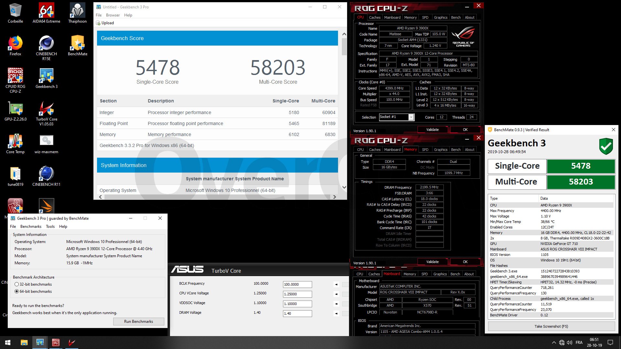Click BCLK Frequency input field
Screen dimensions: 621x349
click(297, 284)
